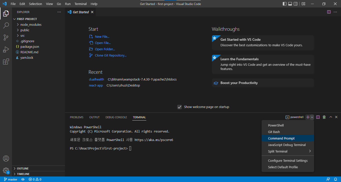This screenshot has width=341, height=182.
Task: Open the editor more actions menu
Action: pyautogui.click(x=336, y=12)
